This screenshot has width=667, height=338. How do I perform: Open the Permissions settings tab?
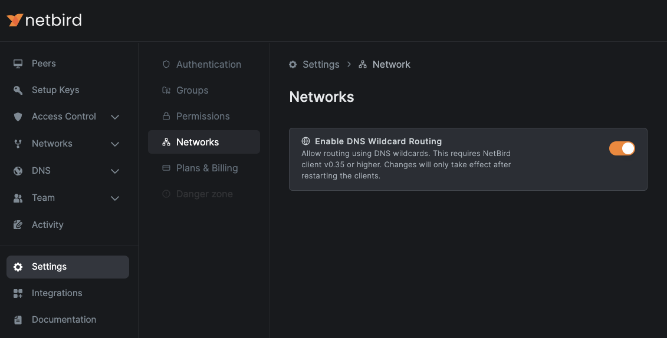point(204,116)
